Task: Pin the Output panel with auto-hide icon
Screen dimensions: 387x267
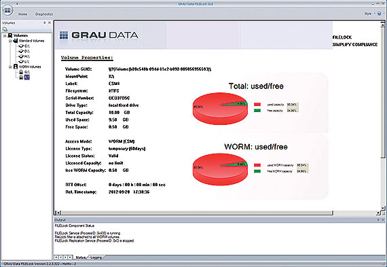Action: click(378, 219)
